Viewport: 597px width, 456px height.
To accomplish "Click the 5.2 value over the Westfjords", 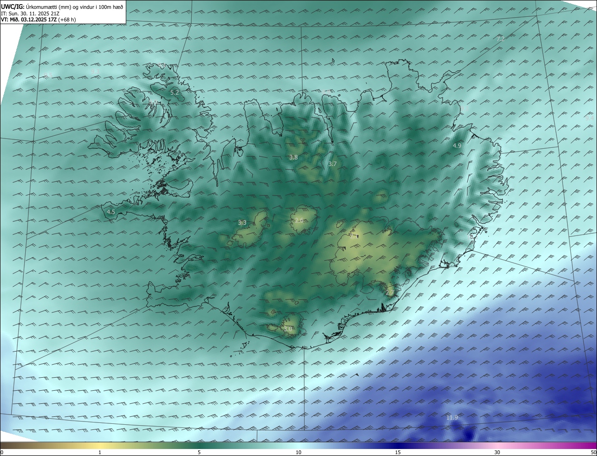I will (174, 93).
